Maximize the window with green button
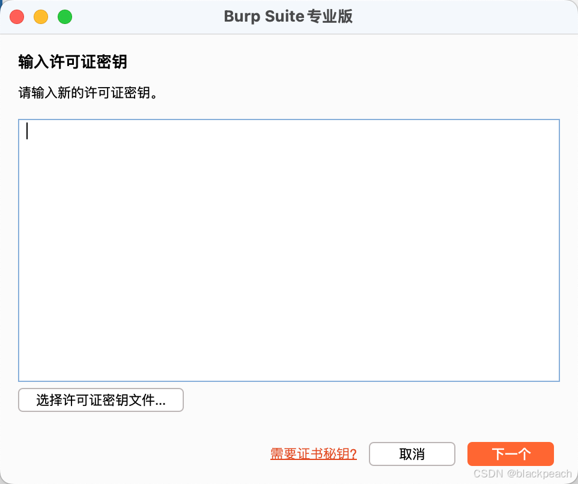Viewport: 578px width, 484px height. click(x=65, y=17)
